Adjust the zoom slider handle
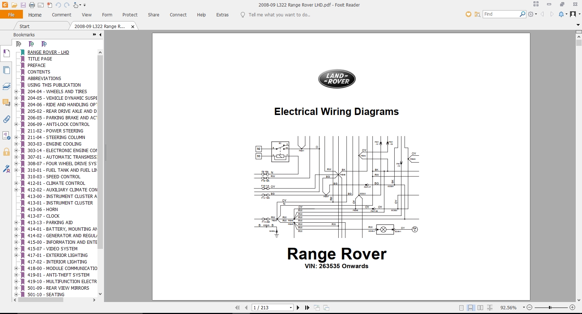Viewport: 582px width, 314px height. (550, 307)
